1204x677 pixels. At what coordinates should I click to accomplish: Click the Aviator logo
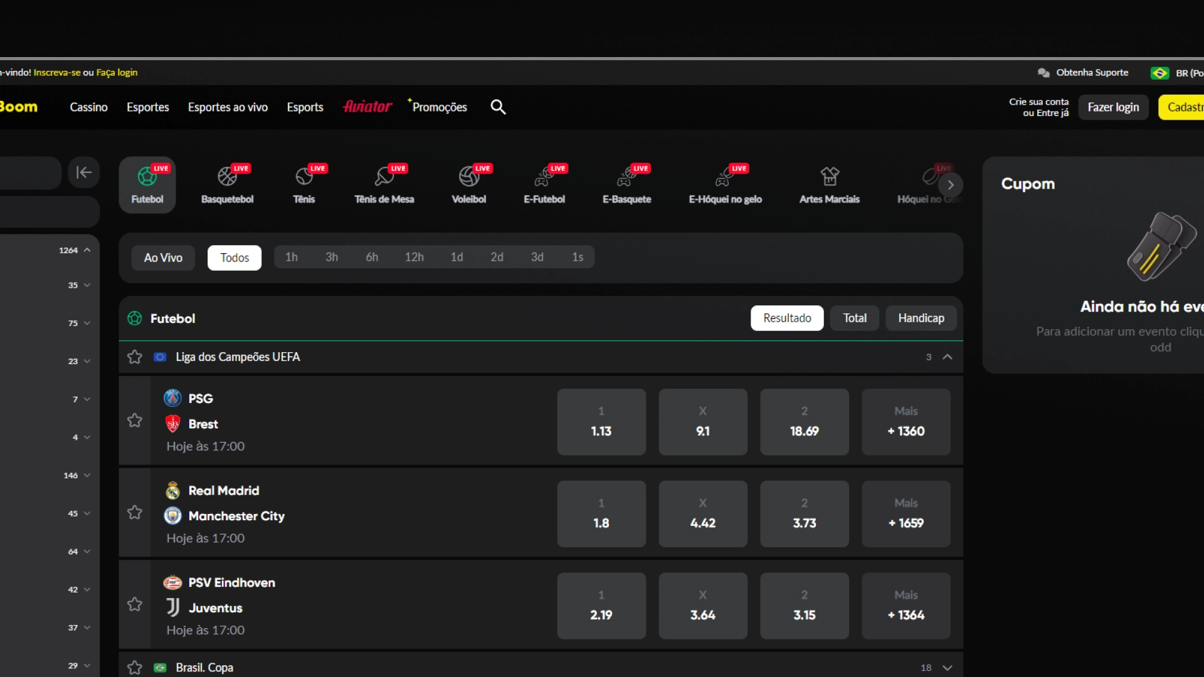coord(367,107)
